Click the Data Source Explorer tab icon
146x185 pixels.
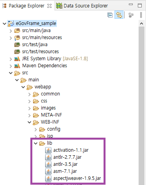click(59, 6)
